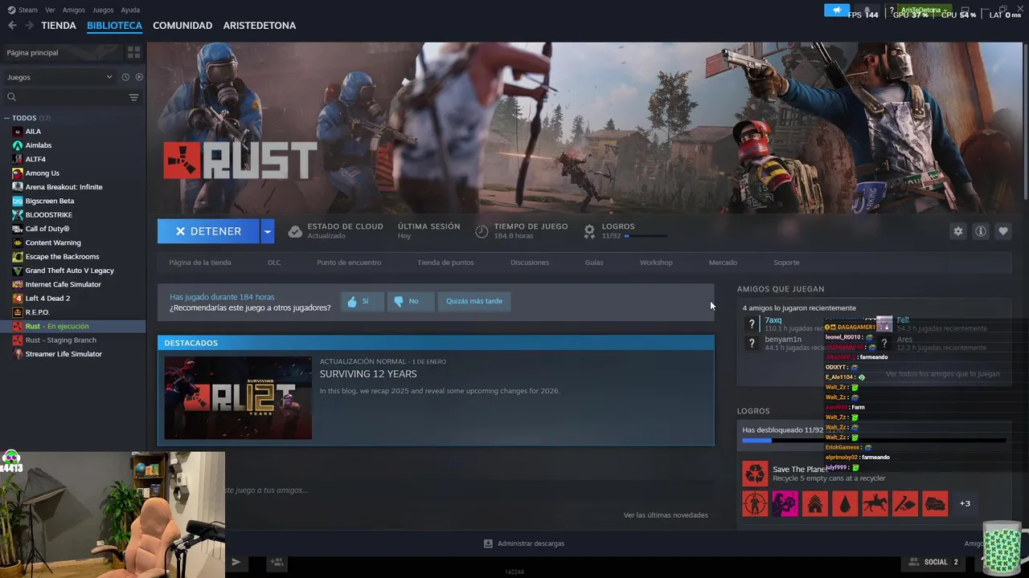Image resolution: width=1029 pixels, height=578 pixels.
Task: Click the library search magnifier icon
Action: tap(11, 97)
